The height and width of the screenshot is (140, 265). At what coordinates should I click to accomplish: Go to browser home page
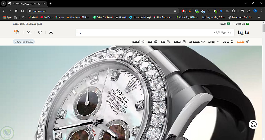[22, 11]
